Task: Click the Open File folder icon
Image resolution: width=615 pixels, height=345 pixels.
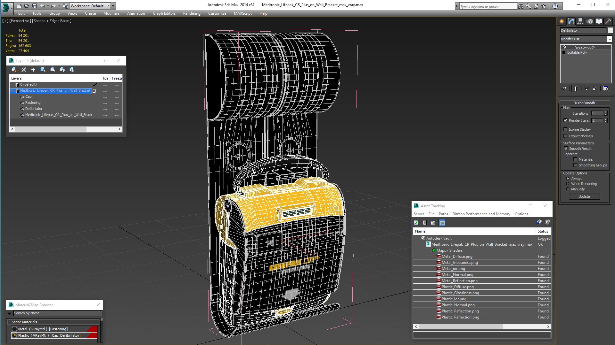Action: coord(27,6)
